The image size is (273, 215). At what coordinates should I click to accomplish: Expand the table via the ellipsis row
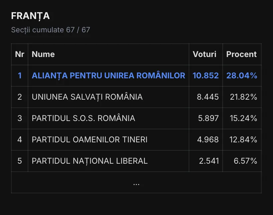click(136, 183)
